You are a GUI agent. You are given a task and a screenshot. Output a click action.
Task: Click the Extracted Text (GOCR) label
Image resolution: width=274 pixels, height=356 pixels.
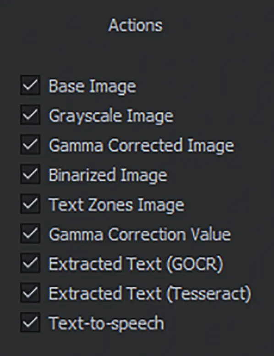[136, 264]
